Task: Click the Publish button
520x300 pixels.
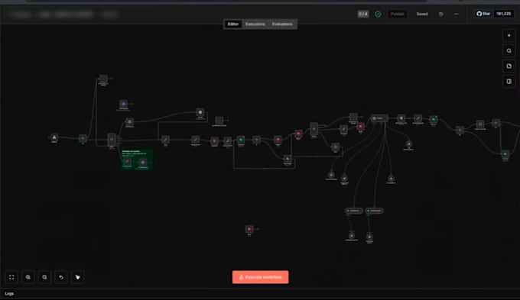Action: pos(398,15)
